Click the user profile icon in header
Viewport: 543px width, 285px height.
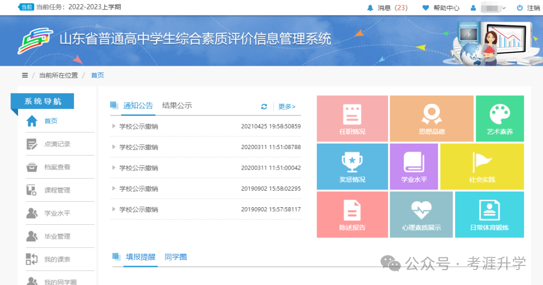[x=473, y=8]
